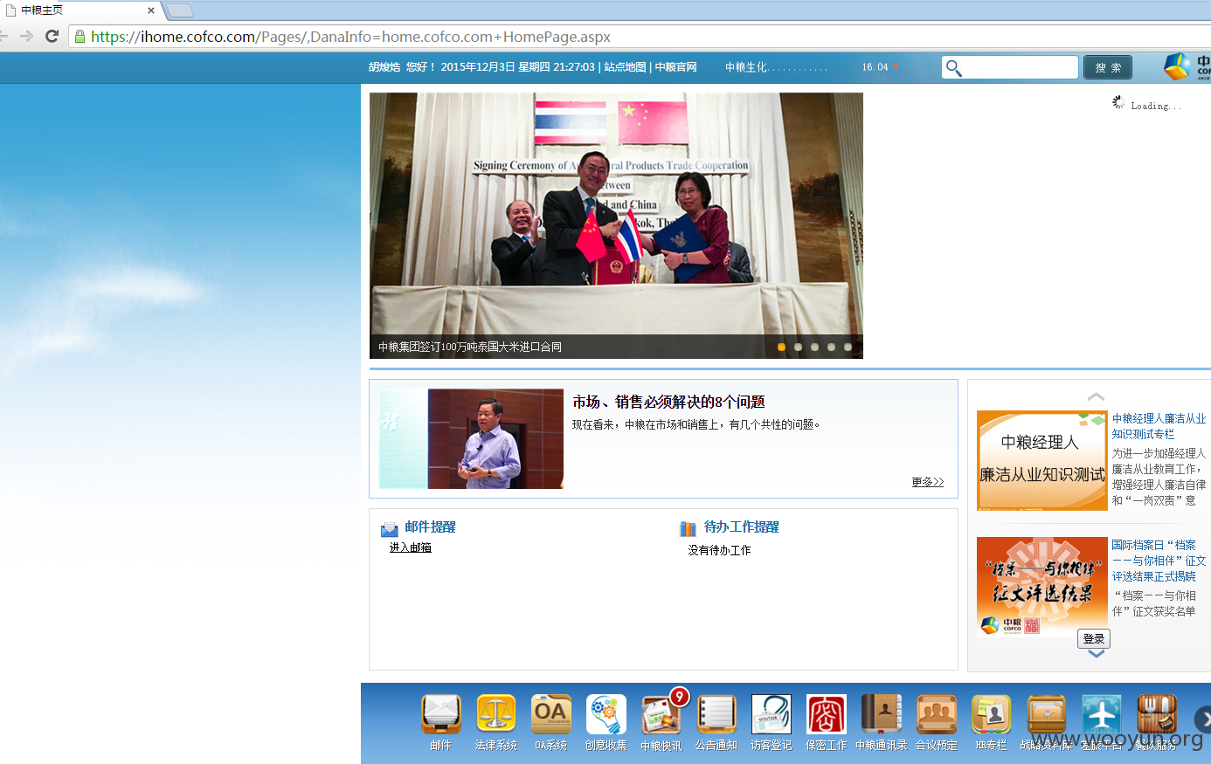Image resolution: width=1211 pixels, height=764 pixels.
Task: Open the 站点地图 link
Action: 625,67
